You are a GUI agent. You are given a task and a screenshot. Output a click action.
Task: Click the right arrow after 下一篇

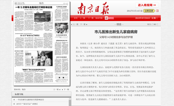pyautogui.click(x=87, y=25)
